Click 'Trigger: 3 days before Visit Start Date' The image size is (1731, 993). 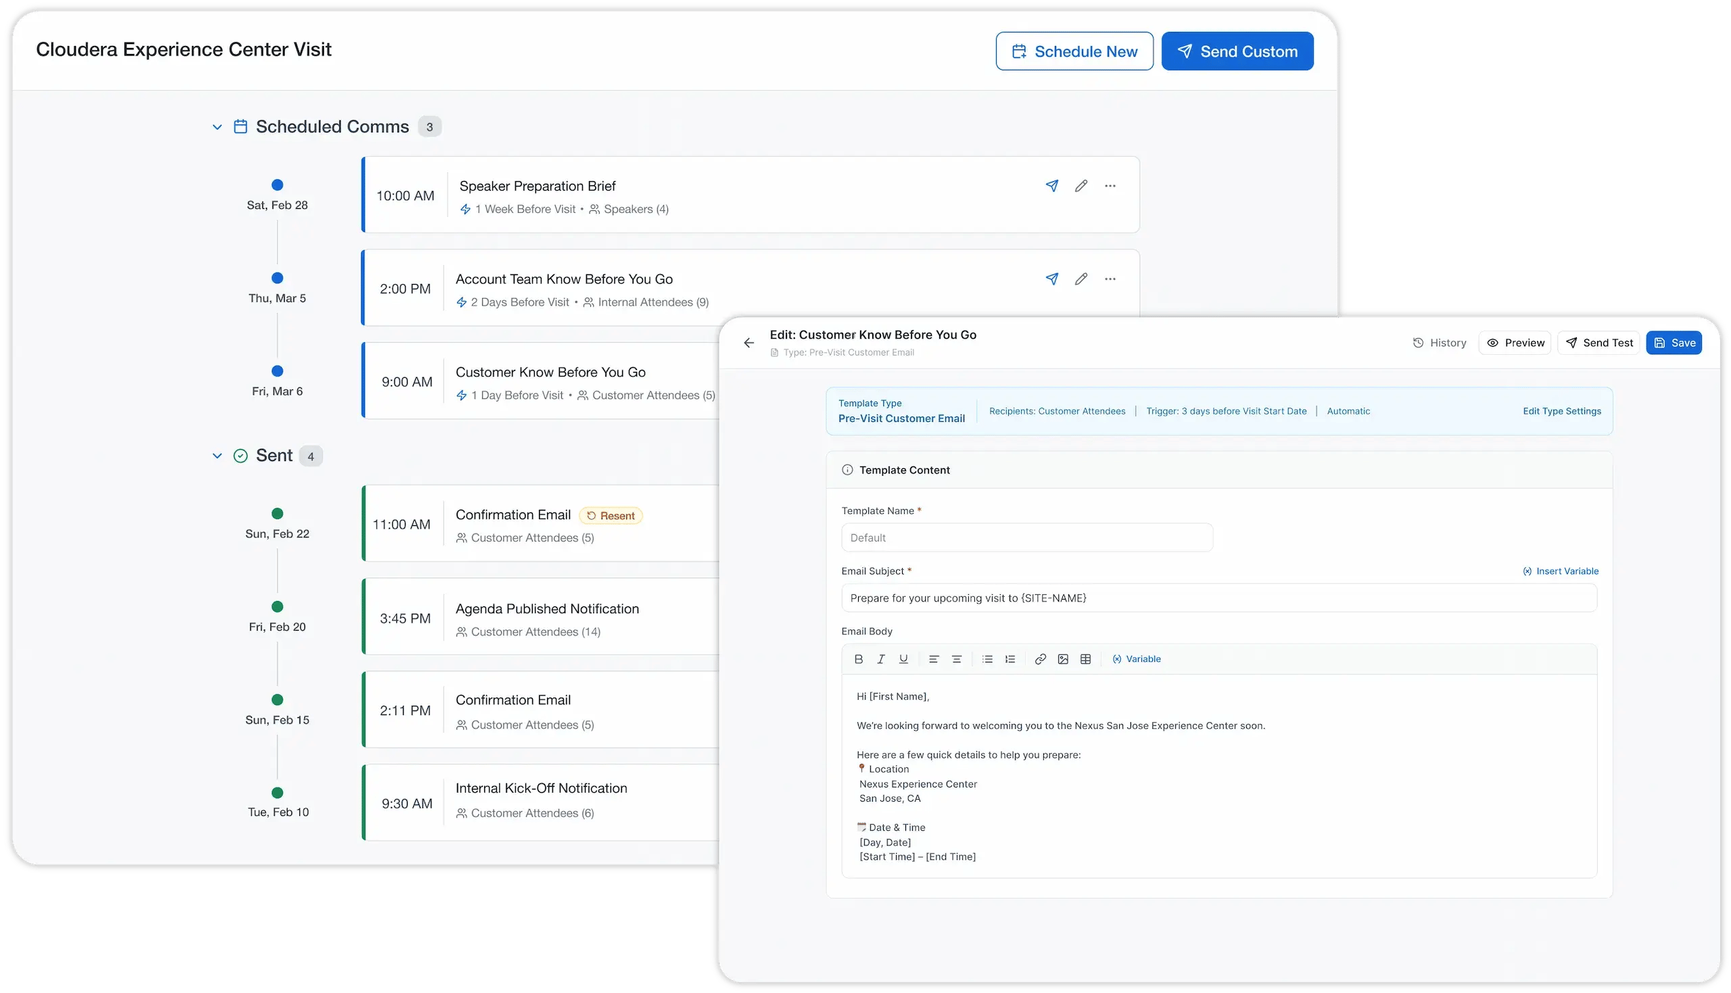tap(1227, 411)
